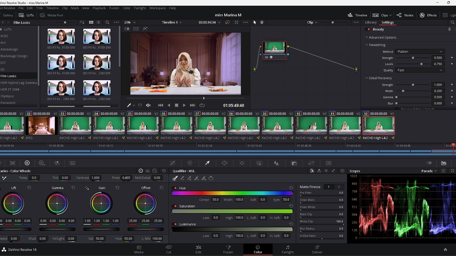
Task: Go to the DaVinci Resolve home button
Action: point(445,250)
